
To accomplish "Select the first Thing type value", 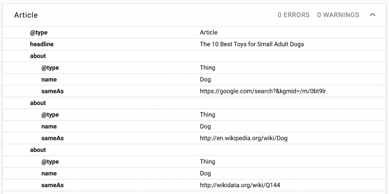I will pos(208,68).
